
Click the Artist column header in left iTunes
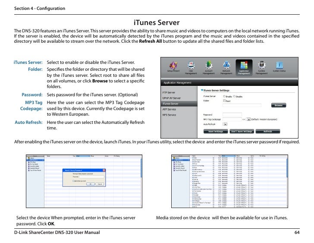[83, 156]
